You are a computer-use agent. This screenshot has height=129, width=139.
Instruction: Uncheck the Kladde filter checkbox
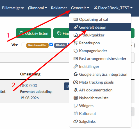(51, 44)
